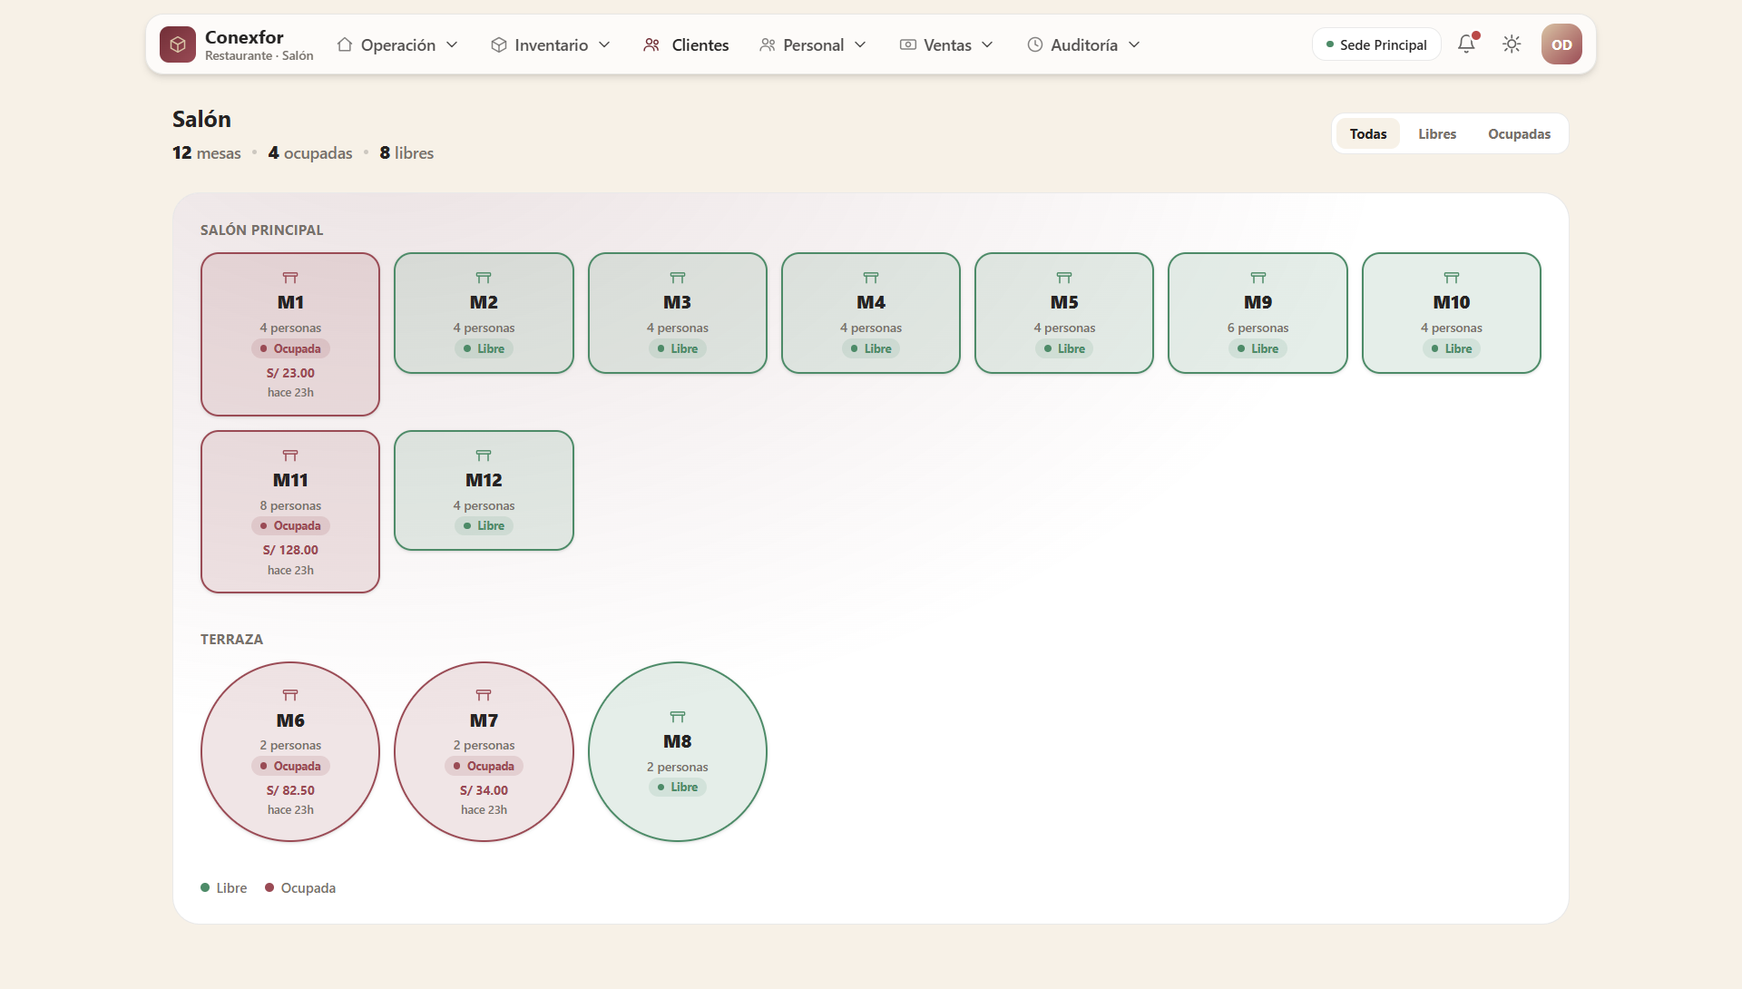Click the box icon beside Inventario
1742x989 pixels.
tap(499, 44)
